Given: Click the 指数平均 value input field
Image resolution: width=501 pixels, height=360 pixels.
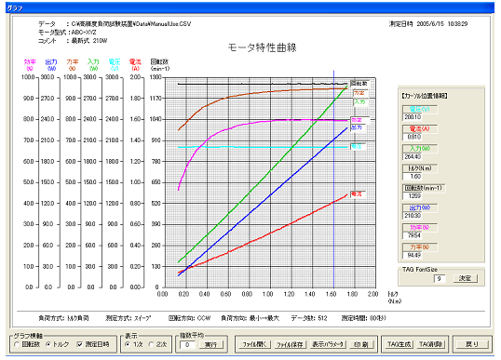Looking at the screenshot, I should (187, 345).
